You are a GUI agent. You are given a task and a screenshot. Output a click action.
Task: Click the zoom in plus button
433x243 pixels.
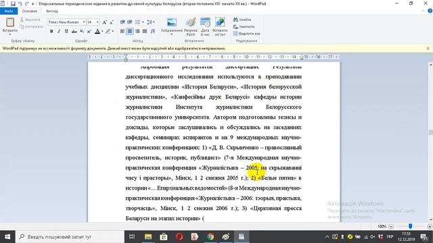tap(430, 226)
